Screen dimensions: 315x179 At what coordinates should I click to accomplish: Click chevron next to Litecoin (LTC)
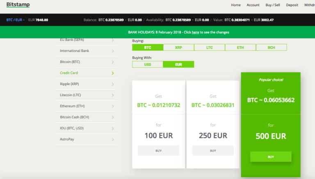[x=113, y=95]
